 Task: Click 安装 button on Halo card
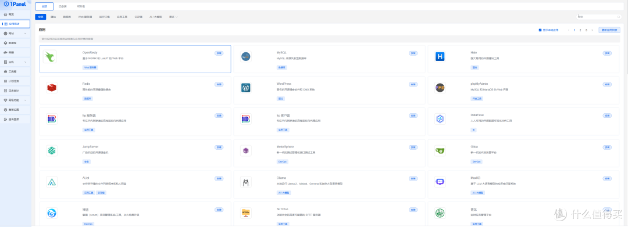click(607, 53)
